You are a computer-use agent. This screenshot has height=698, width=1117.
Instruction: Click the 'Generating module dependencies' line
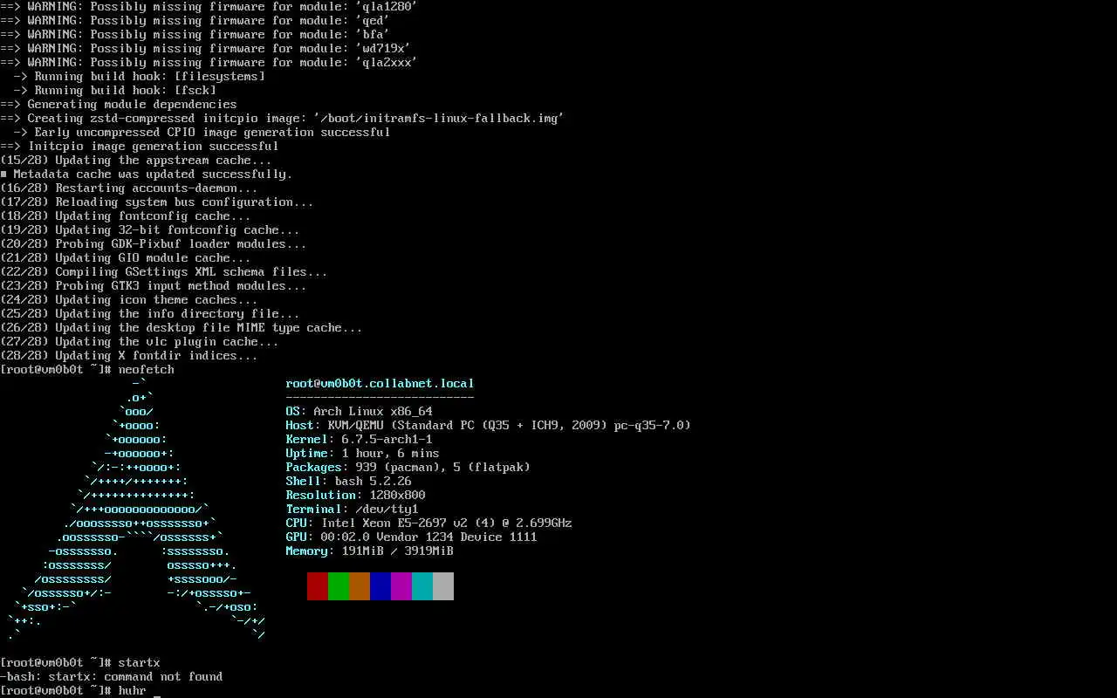[119, 105]
